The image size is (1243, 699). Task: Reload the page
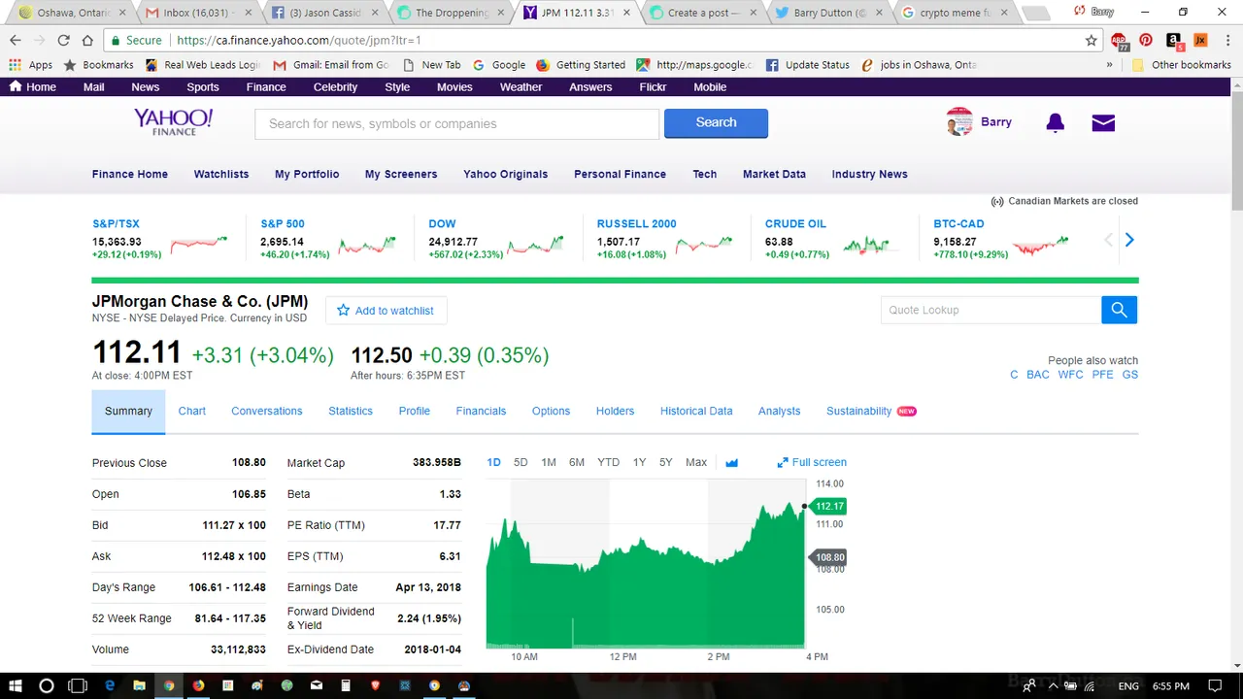coord(63,41)
